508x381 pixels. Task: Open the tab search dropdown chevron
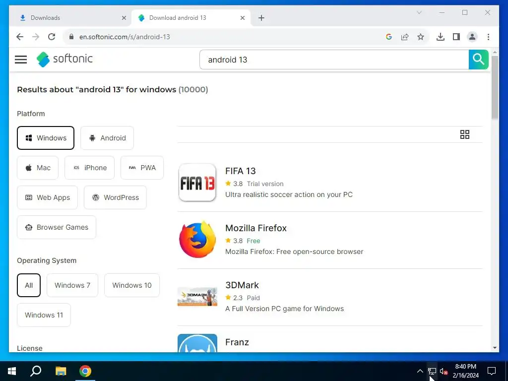click(419, 12)
